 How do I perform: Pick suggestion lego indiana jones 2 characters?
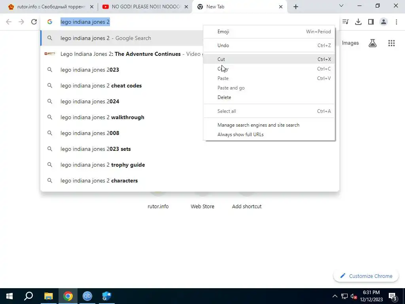pos(189,180)
